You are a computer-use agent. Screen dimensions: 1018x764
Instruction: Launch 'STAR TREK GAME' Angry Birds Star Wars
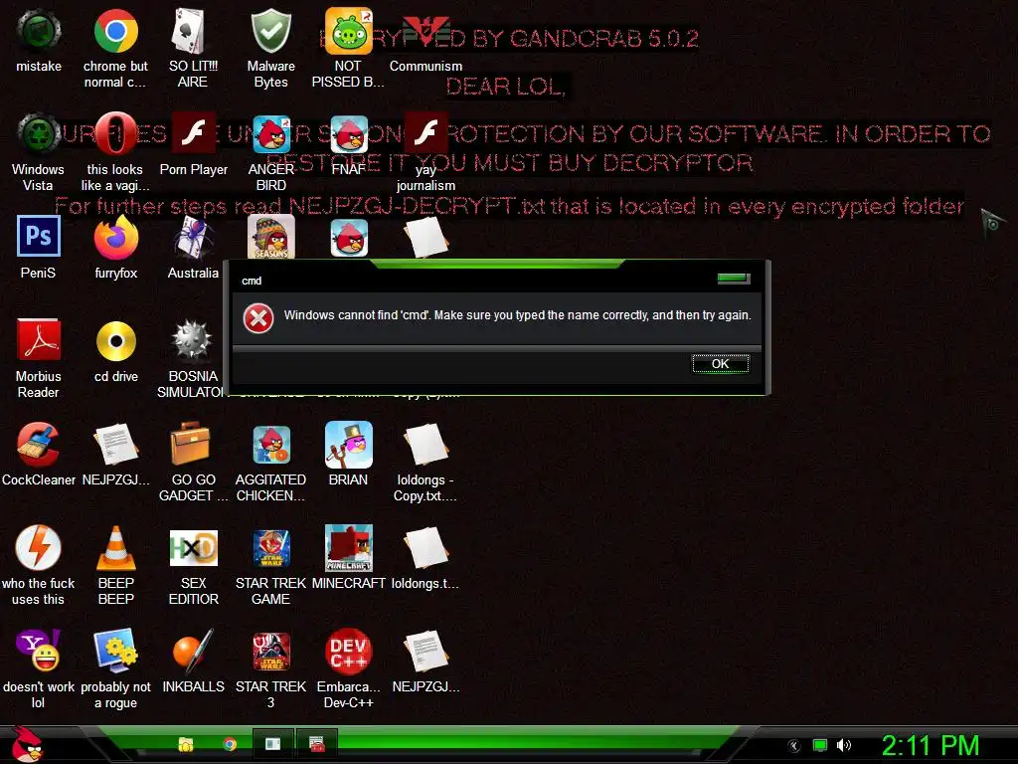270,565
